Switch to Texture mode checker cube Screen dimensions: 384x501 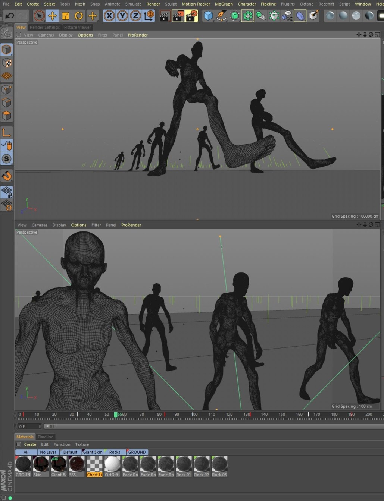coord(6,63)
